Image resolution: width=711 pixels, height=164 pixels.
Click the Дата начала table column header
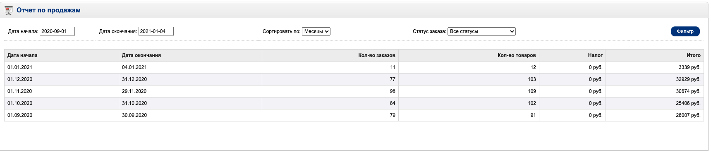click(x=22, y=55)
